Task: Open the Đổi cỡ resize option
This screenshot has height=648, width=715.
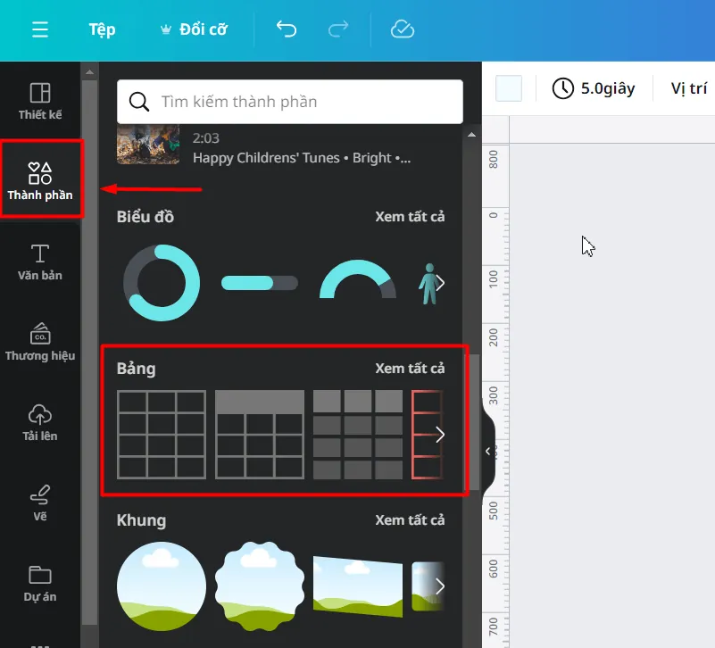Action: (x=194, y=29)
